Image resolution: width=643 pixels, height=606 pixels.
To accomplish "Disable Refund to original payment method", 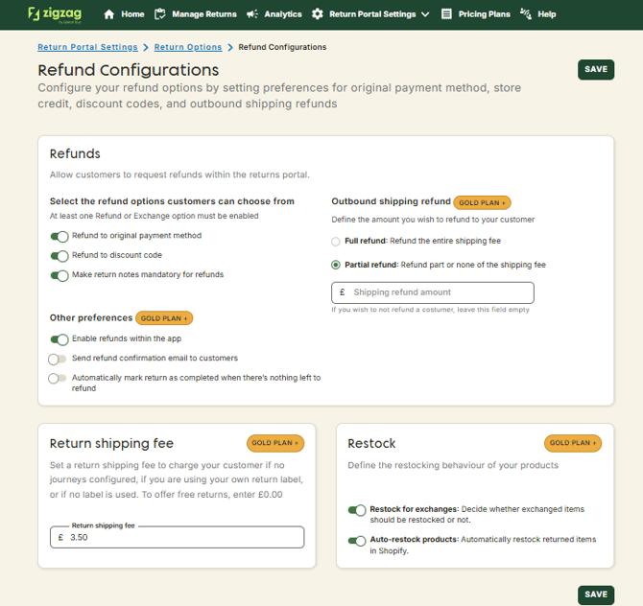I will tap(60, 236).
